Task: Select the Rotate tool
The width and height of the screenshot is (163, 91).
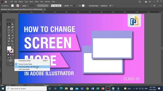Action: pos(12,33)
